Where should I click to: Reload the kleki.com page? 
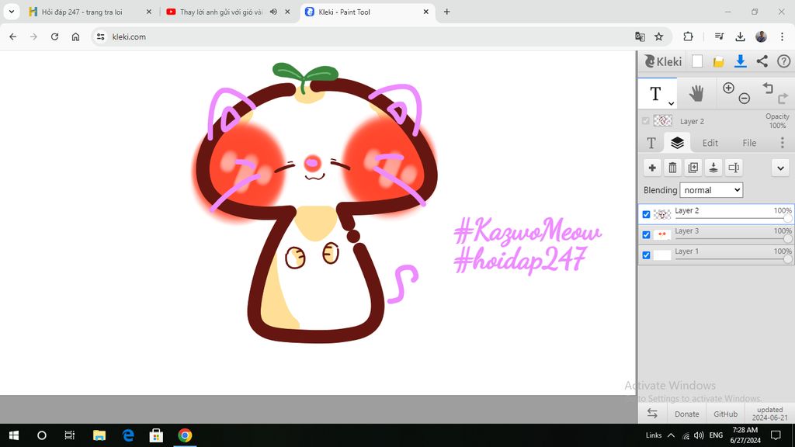coord(55,36)
